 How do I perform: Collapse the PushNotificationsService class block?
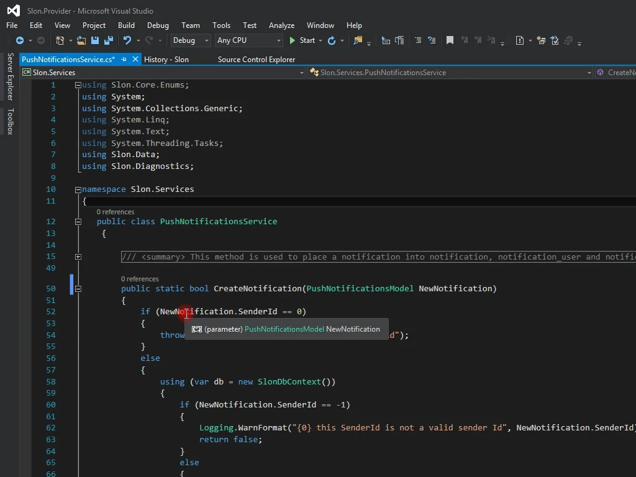pos(78,222)
